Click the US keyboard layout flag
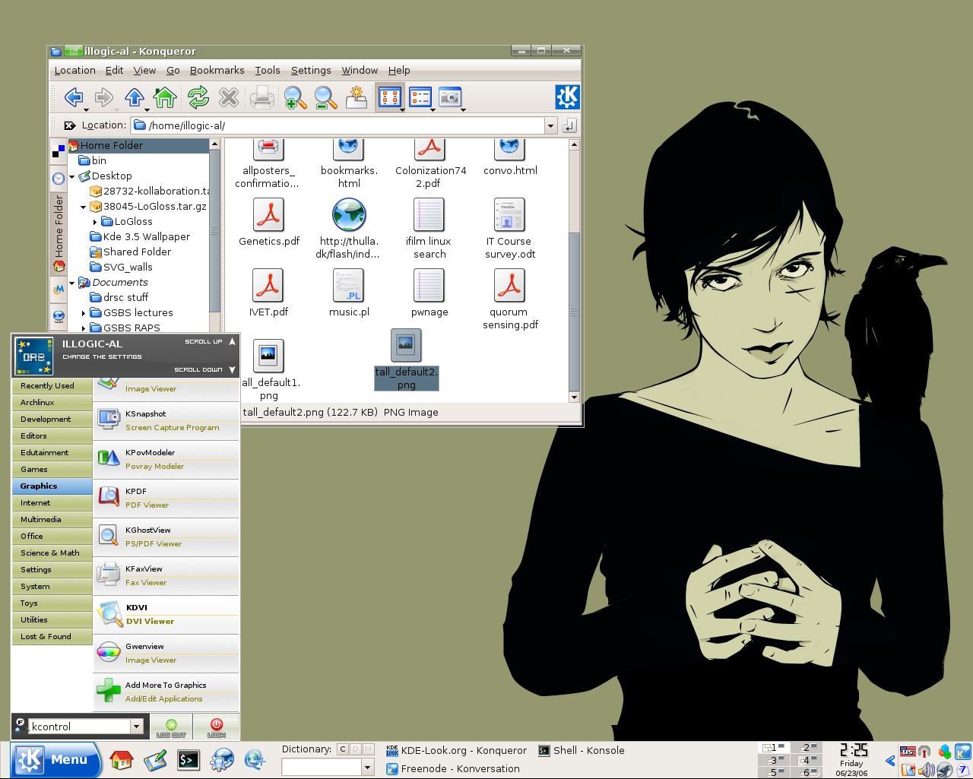 tap(908, 752)
